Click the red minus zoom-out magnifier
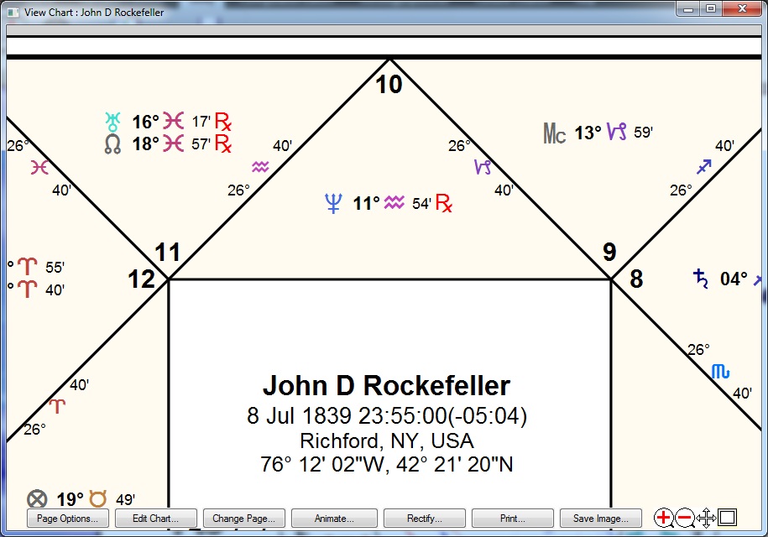768x537 pixels. coord(685,518)
